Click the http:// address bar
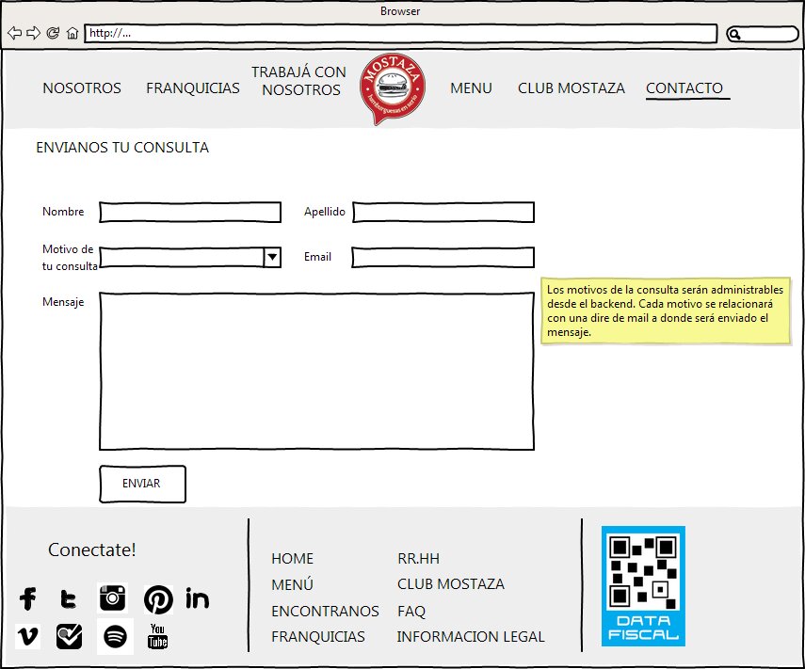 [x=400, y=33]
